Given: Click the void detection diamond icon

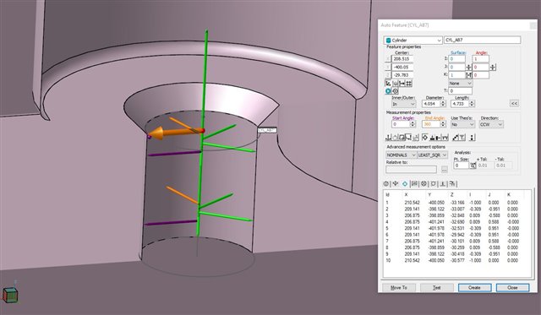Looking at the screenshot, I should click(x=424, y=137).
